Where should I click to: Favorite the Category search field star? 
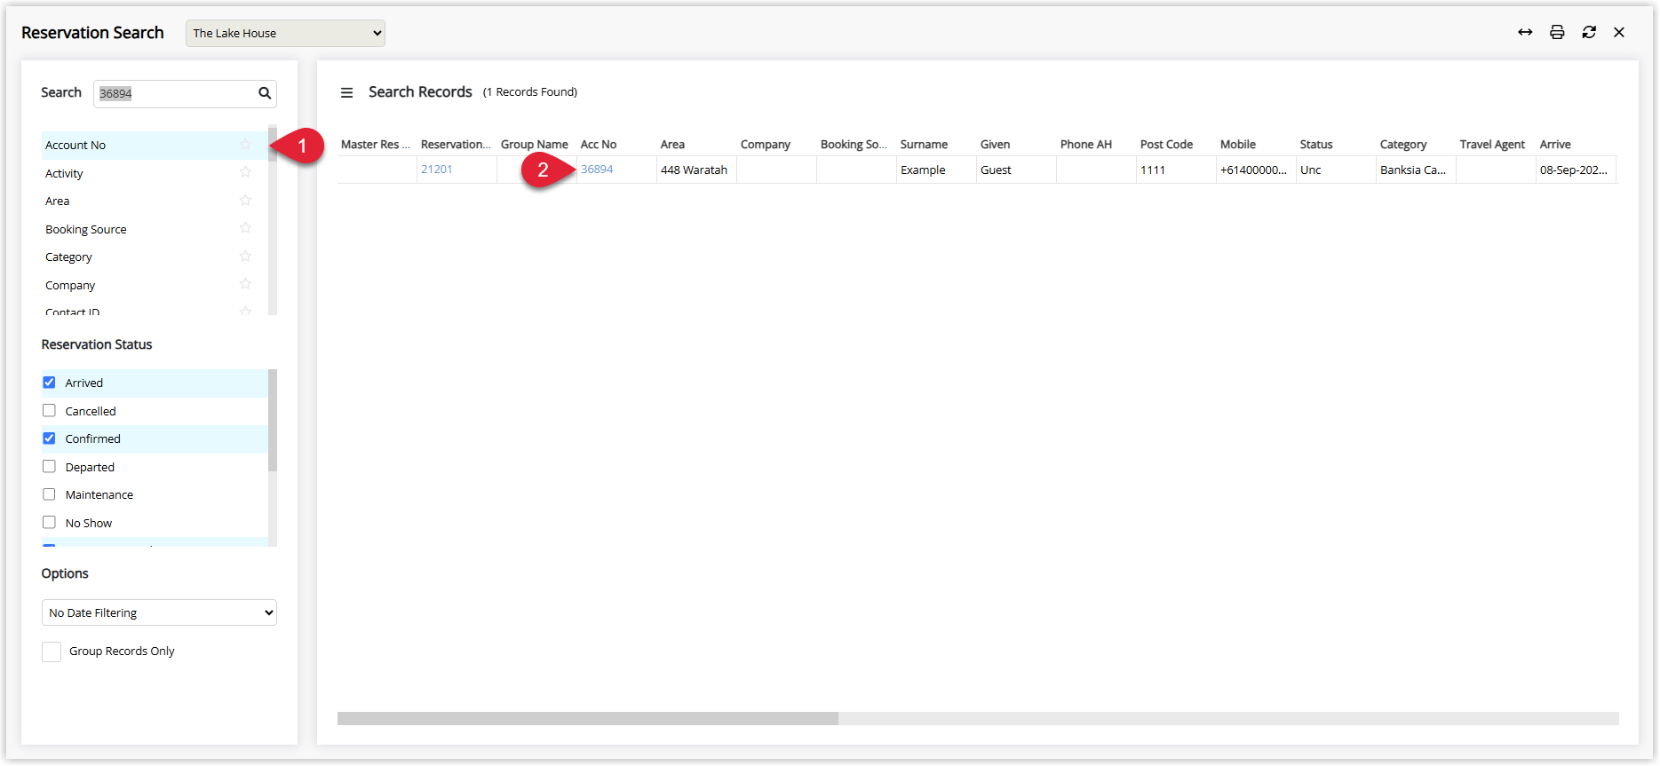(245, 257)
